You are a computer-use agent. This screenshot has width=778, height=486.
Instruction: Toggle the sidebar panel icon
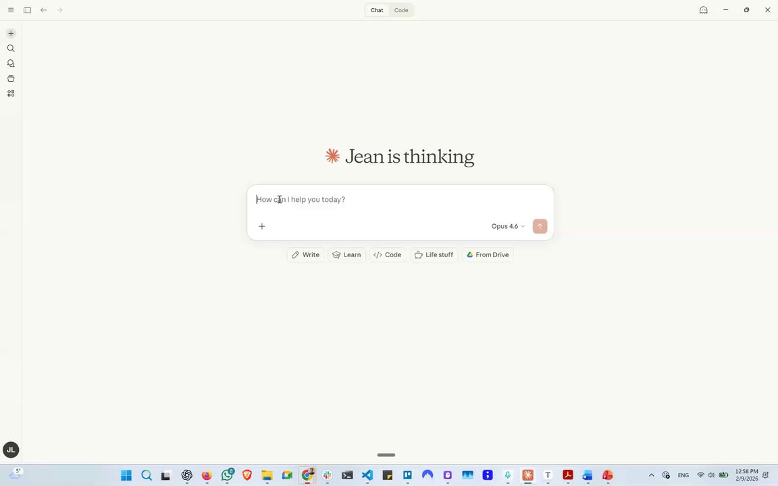[x=27, y=10]
